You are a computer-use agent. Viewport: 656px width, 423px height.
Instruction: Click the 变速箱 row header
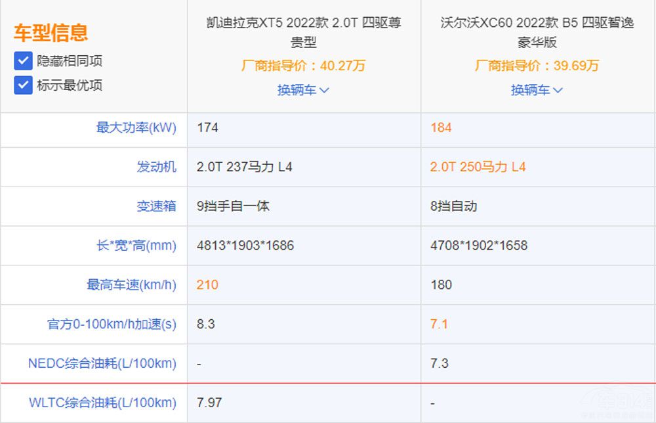[x=158, y=206]
